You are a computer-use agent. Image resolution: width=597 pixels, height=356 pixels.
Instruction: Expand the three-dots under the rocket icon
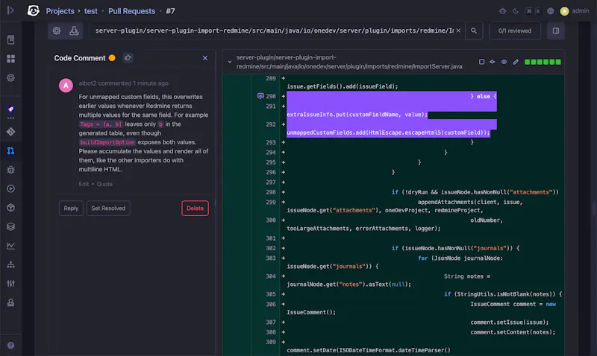point(10,118)
